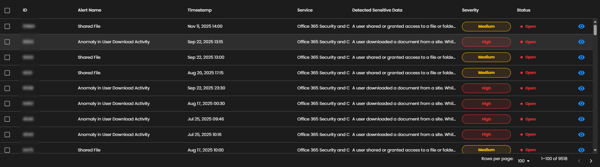The width and height of the screenshot is (600, 167).
Task: Toggle the select-all checkbox in header
Action: [x=7, y=11]
